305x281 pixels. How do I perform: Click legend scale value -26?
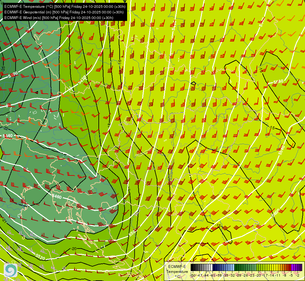coord(246,275)
